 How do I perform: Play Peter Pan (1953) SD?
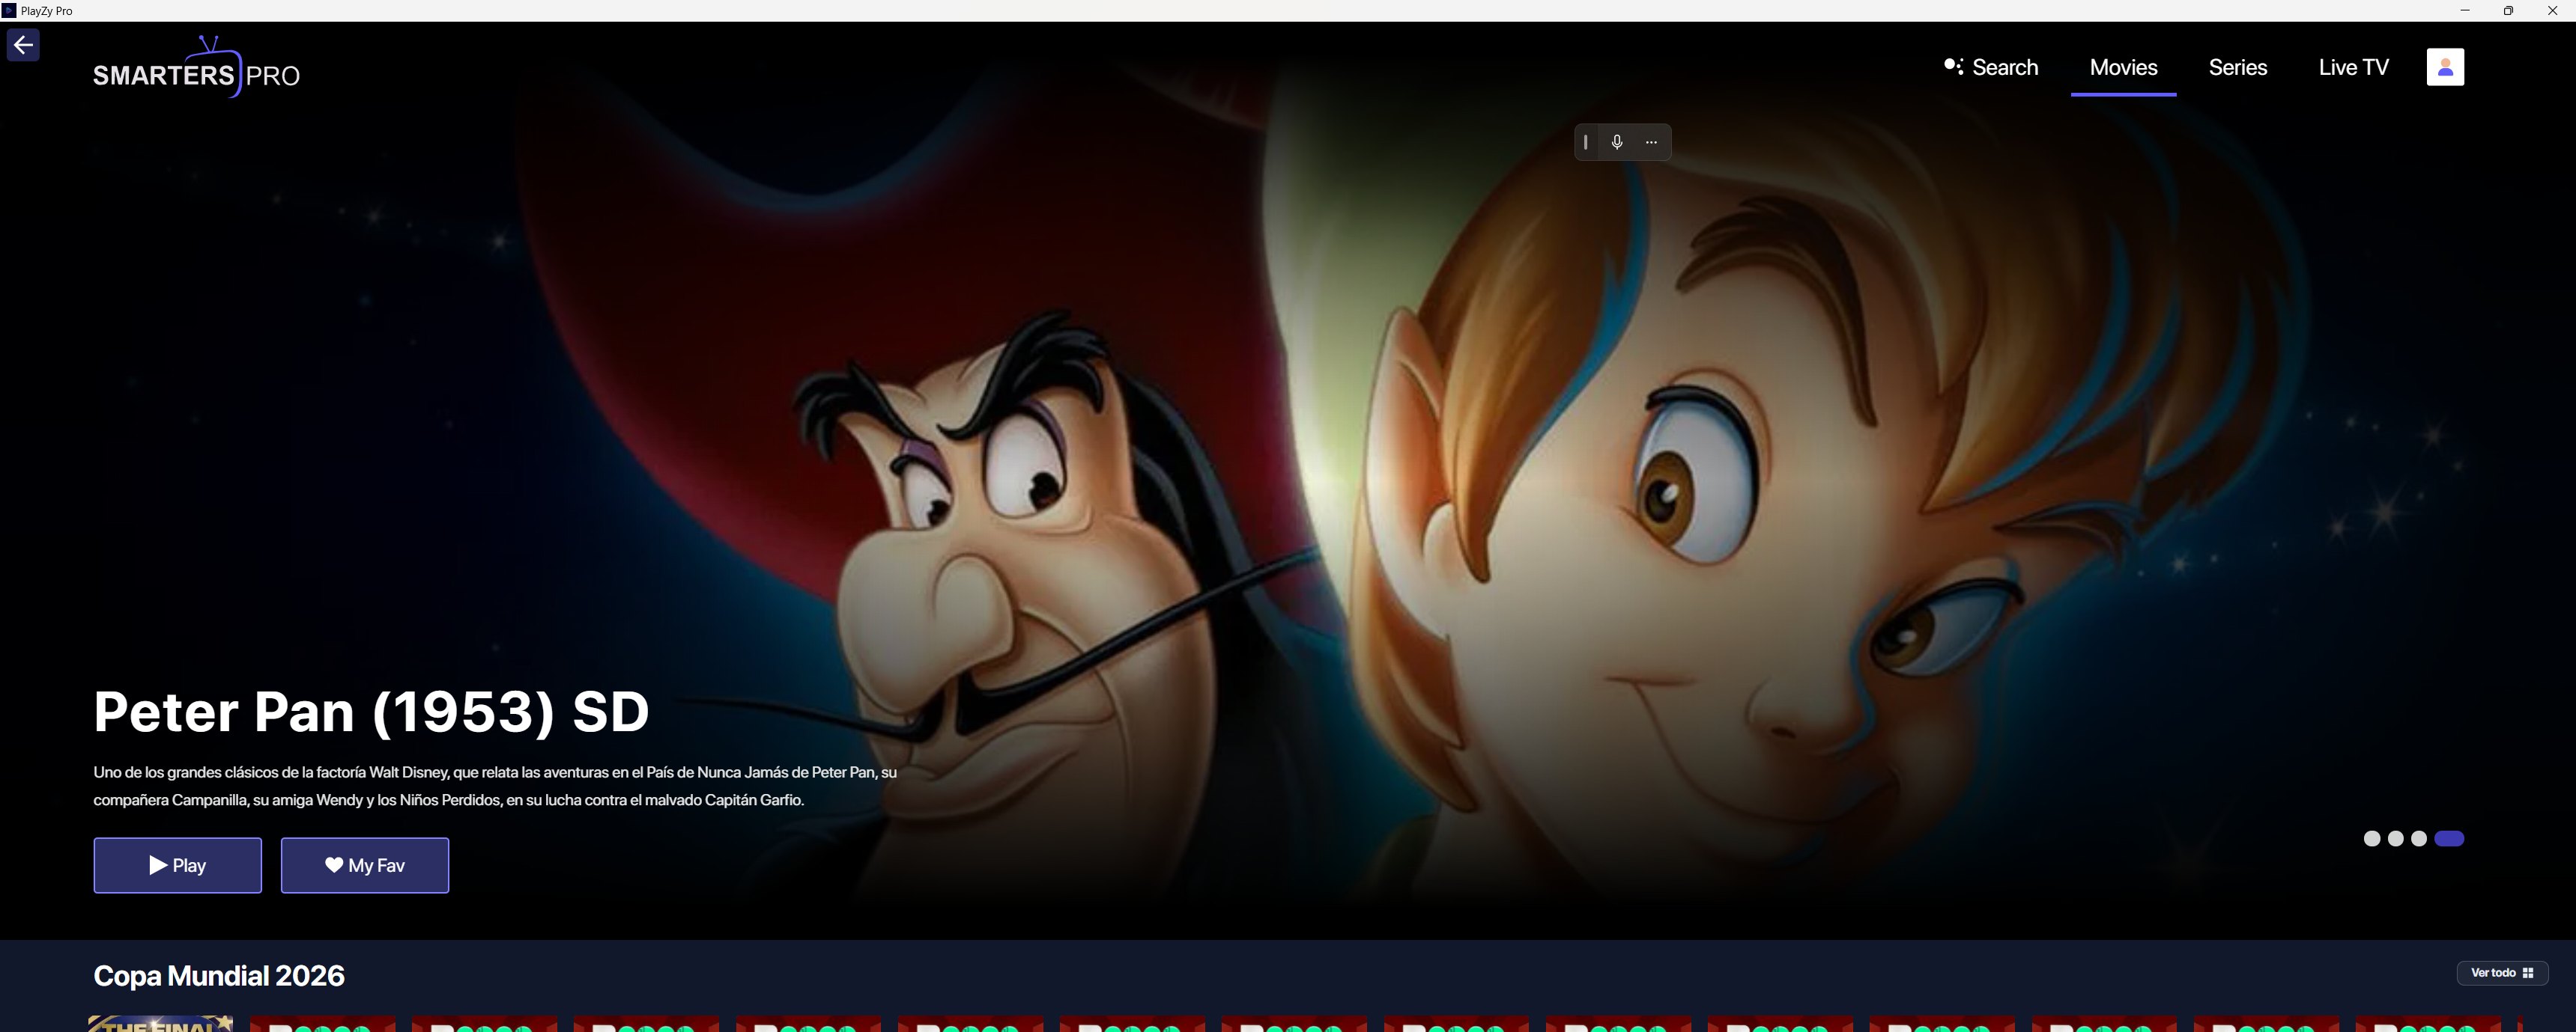[178, 865]
